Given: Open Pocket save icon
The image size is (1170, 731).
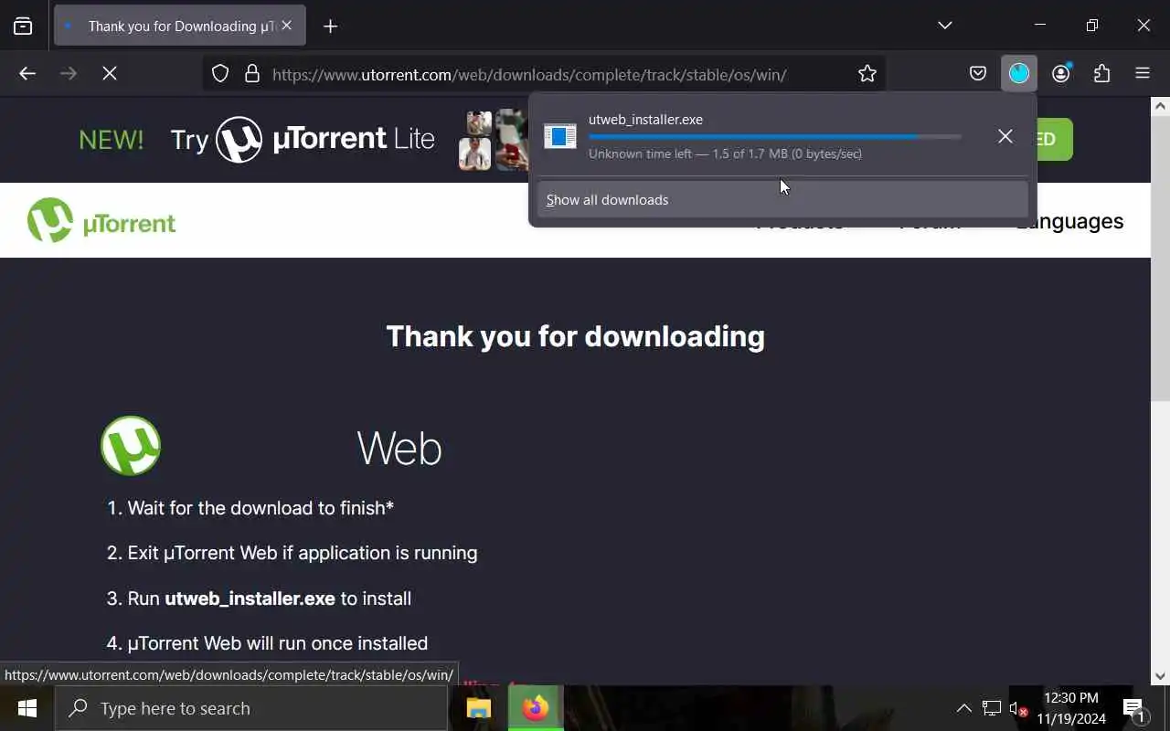Looking at the screenshot, I should (978, 74).
